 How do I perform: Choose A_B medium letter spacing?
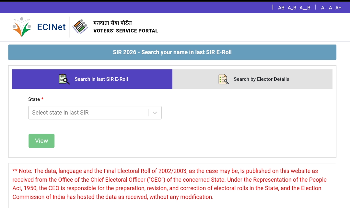pyautogui.click(x=292, y=8)
